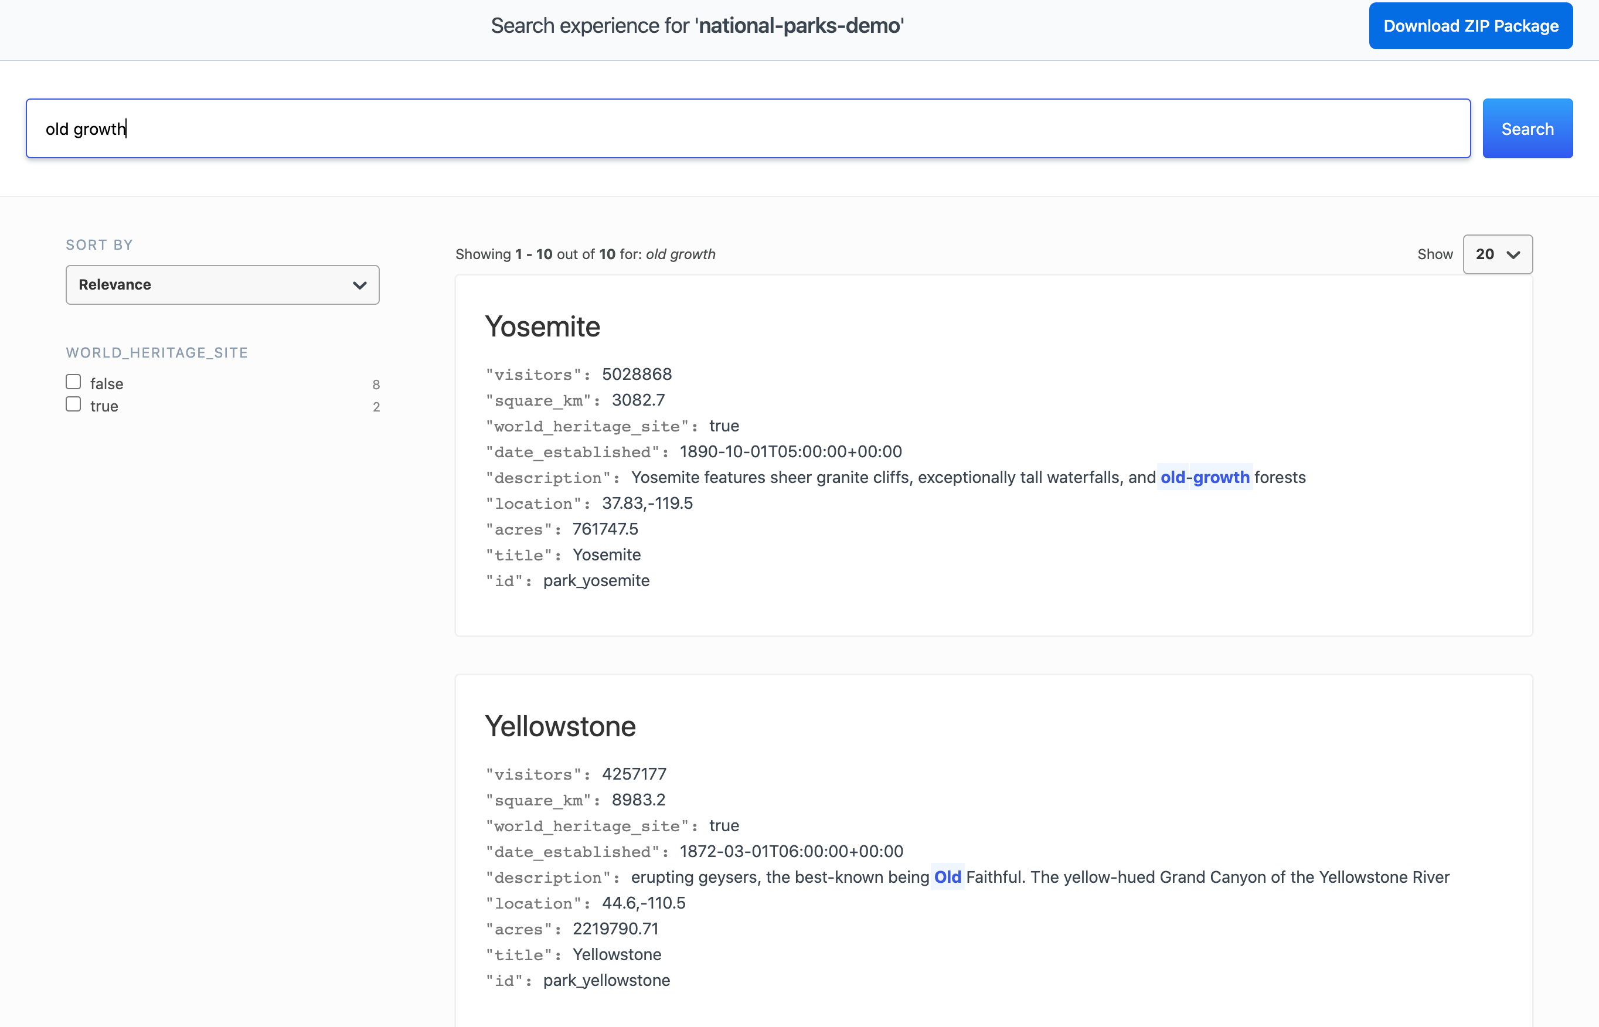Viewport: 1599px width, 1027px height.
Task: Check the 'true' world heritage site filter
Action: 73,403
